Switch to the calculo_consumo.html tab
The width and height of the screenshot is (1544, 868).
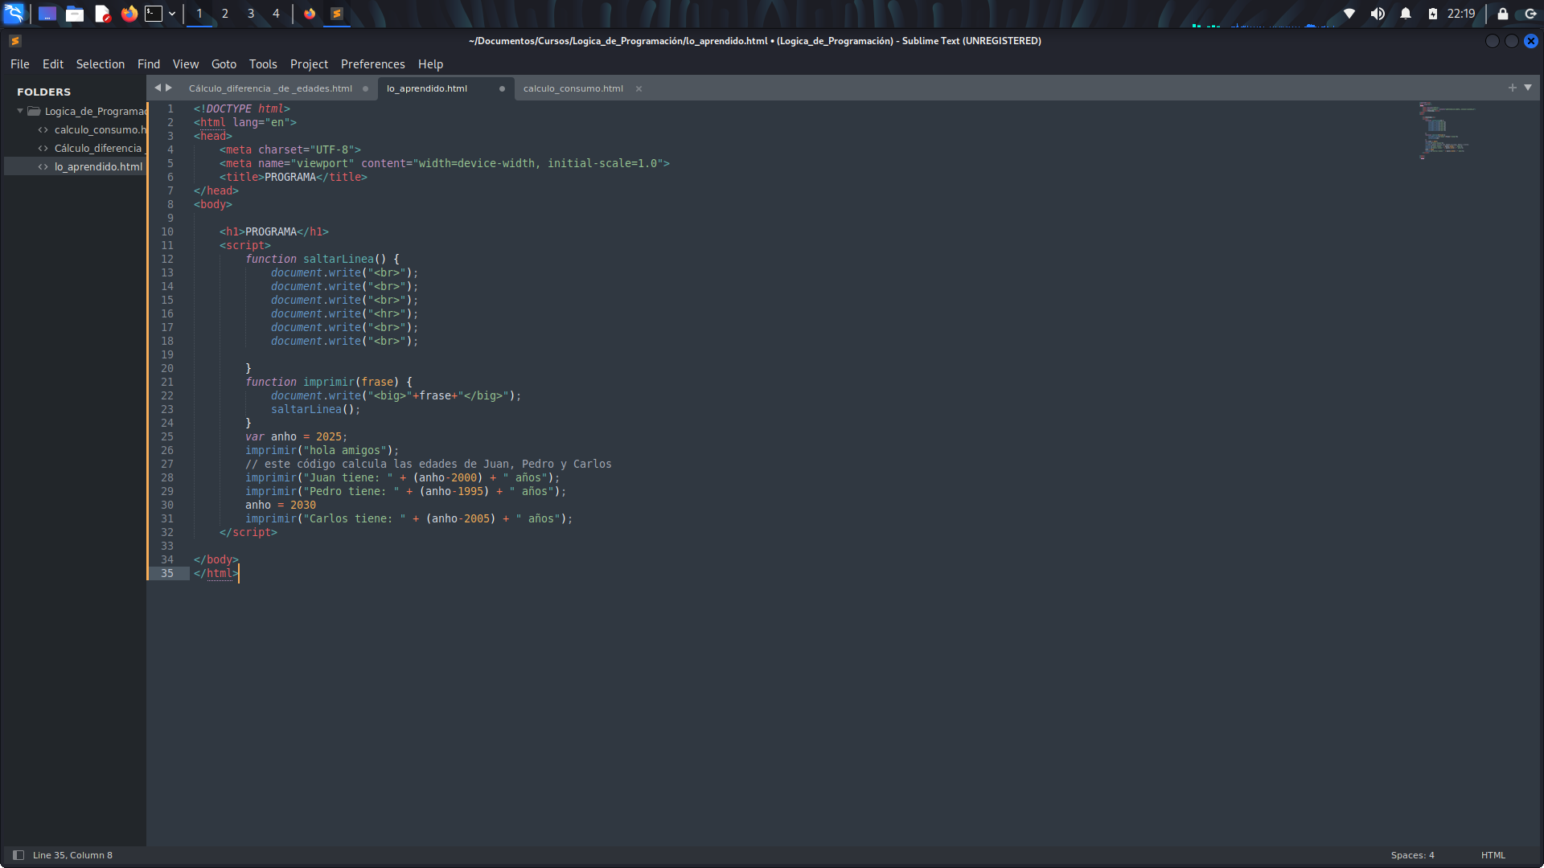(x=573, y=88)
